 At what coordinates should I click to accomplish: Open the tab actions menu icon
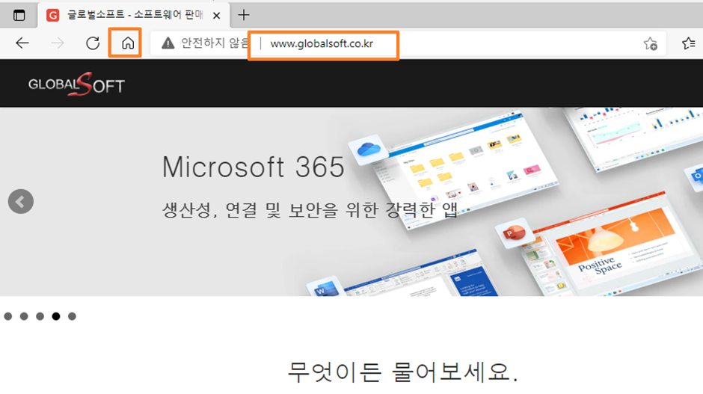19,15
